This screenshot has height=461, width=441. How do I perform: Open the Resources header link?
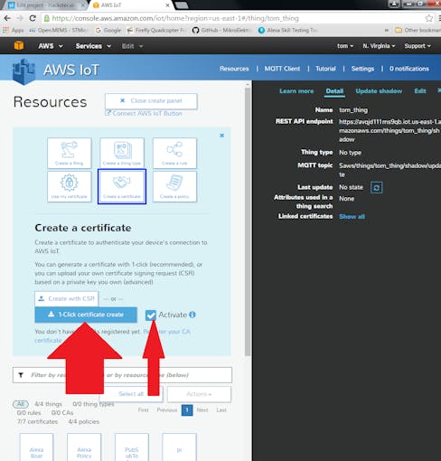click(234, 69)
